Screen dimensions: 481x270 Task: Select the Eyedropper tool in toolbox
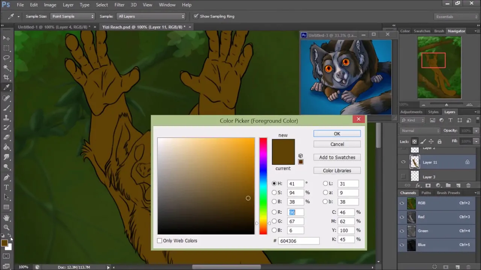coord(6,87)
